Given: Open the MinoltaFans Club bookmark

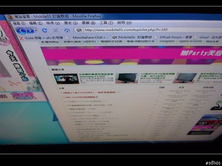Looking at the screenshot, I should coord(91,38).
